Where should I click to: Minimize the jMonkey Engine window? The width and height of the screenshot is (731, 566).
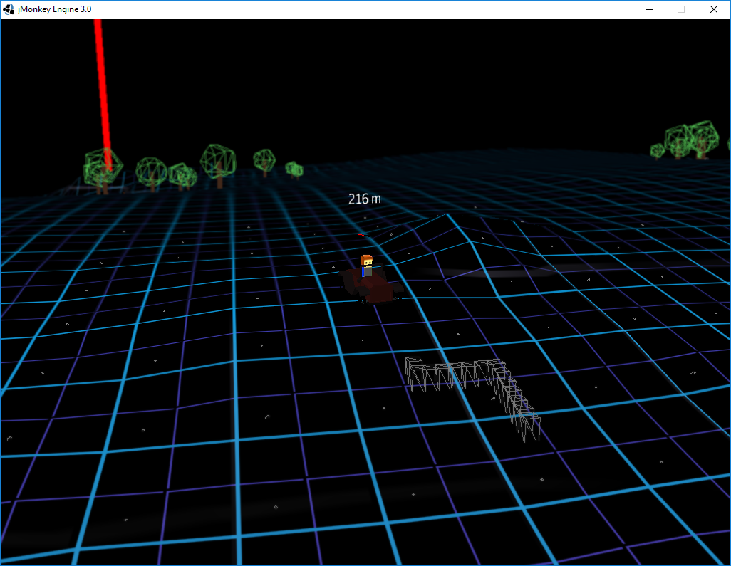tap(649, 9)
